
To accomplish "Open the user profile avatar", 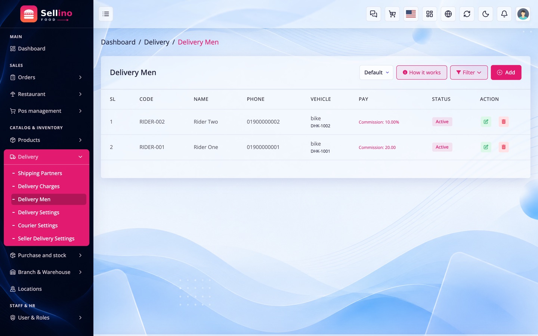I will pos(523,14).
